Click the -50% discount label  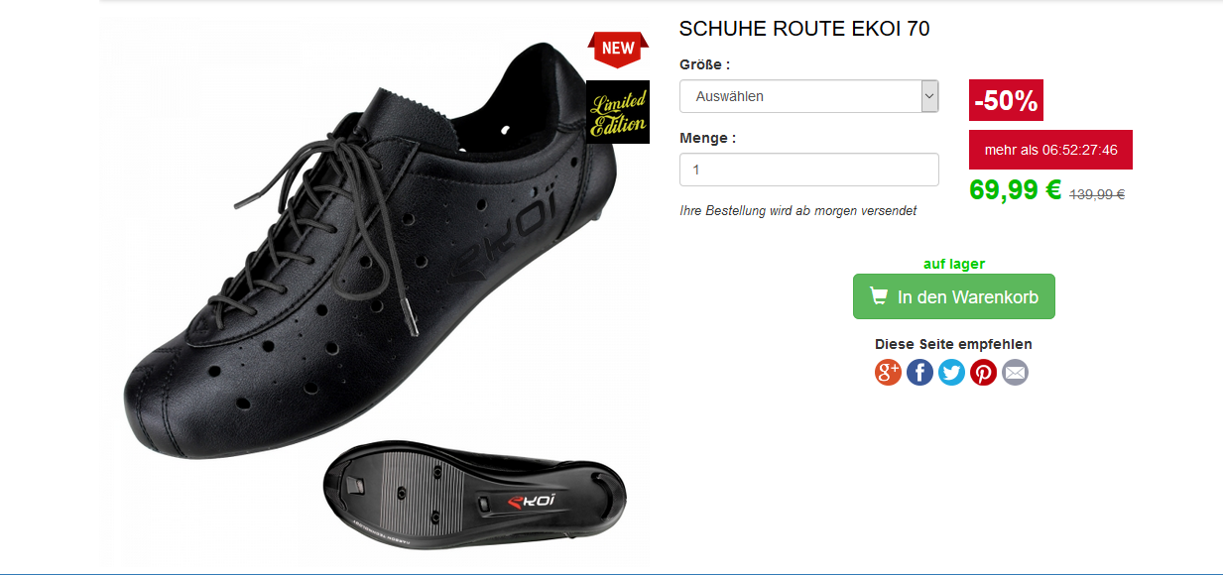click(x=1006, y=100)
